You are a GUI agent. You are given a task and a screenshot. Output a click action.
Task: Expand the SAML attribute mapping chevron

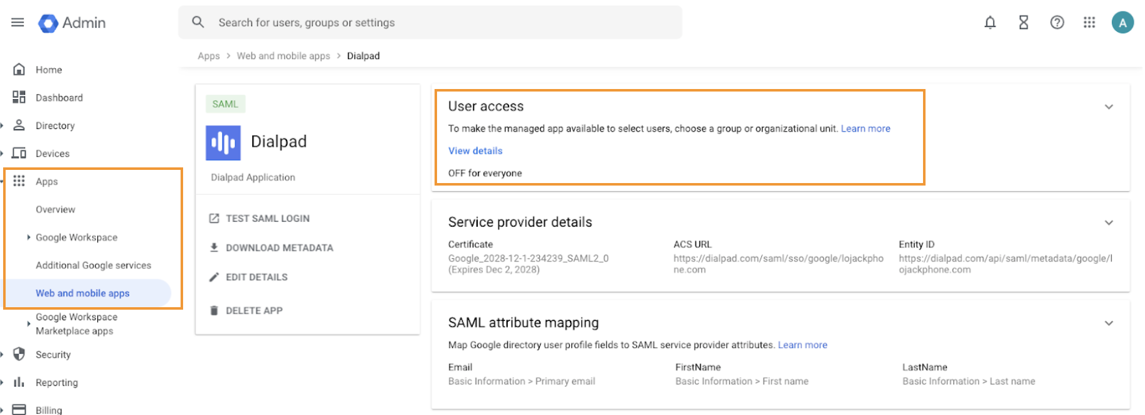click(x=1109, y=323)
